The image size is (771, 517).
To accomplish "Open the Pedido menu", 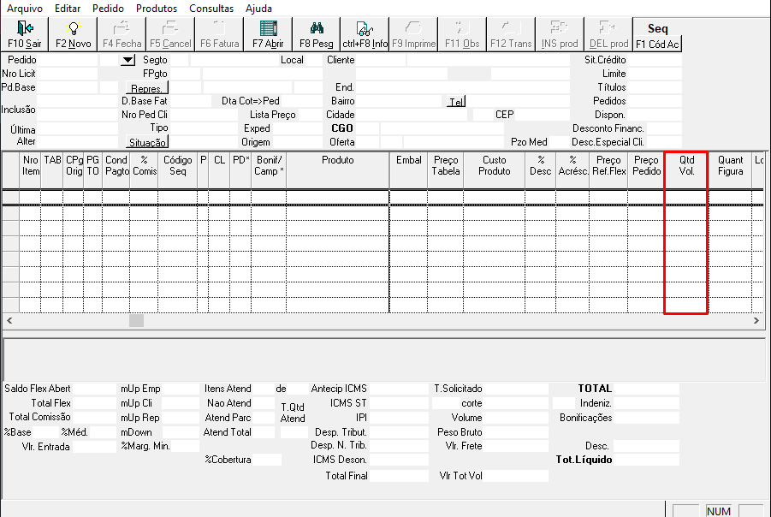I will coord(108,9).
